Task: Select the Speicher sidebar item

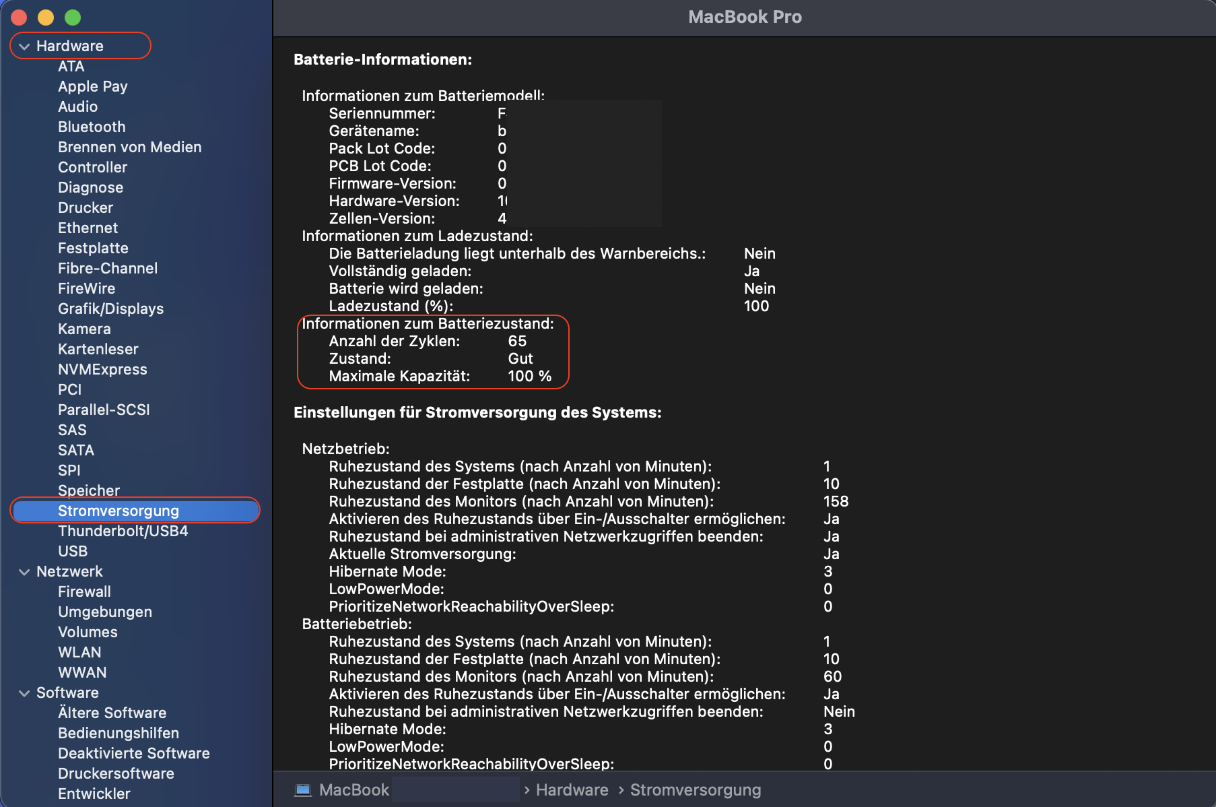Action: click(89, 490)
